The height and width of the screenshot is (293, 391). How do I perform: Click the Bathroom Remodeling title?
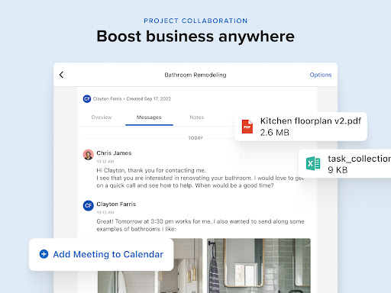[x=195, y=75]
